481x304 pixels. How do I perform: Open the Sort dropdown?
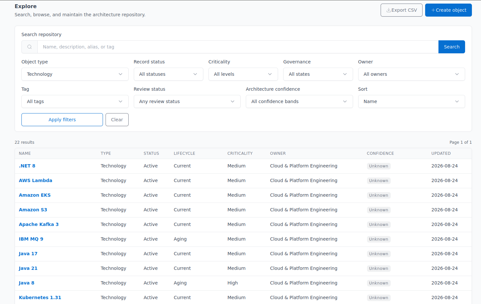(411, 101)
